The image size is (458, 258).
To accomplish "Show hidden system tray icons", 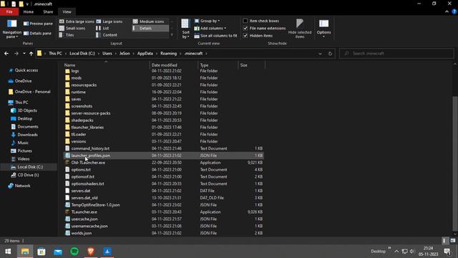I will 396,252.
